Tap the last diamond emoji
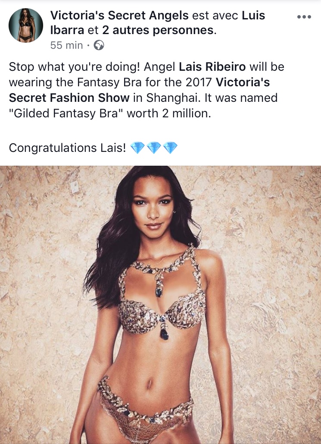Screen dimensions: 321x444 coord(170,148)
